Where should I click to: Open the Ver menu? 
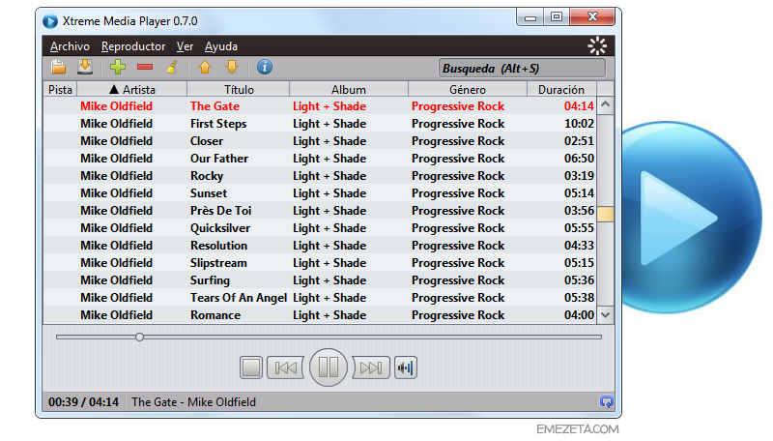click(x=185, y=46)
